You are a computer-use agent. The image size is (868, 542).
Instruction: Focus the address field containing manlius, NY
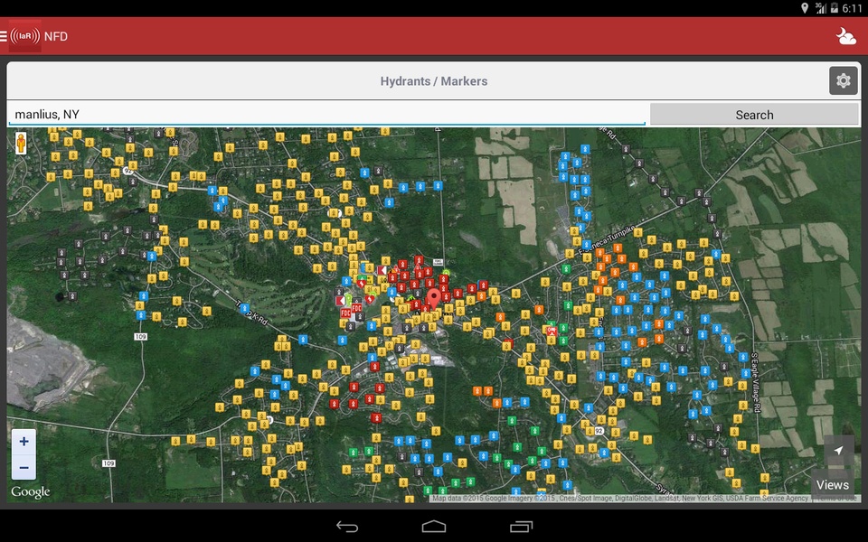tap(327, 115)
